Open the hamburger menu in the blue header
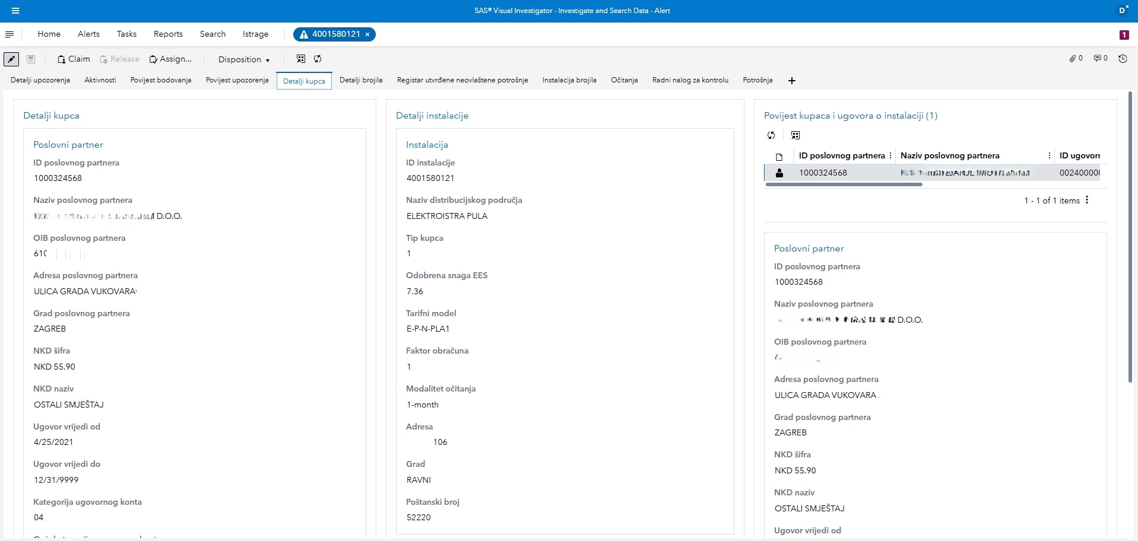This screenshot has width=1138, height=541. (15, 11)
